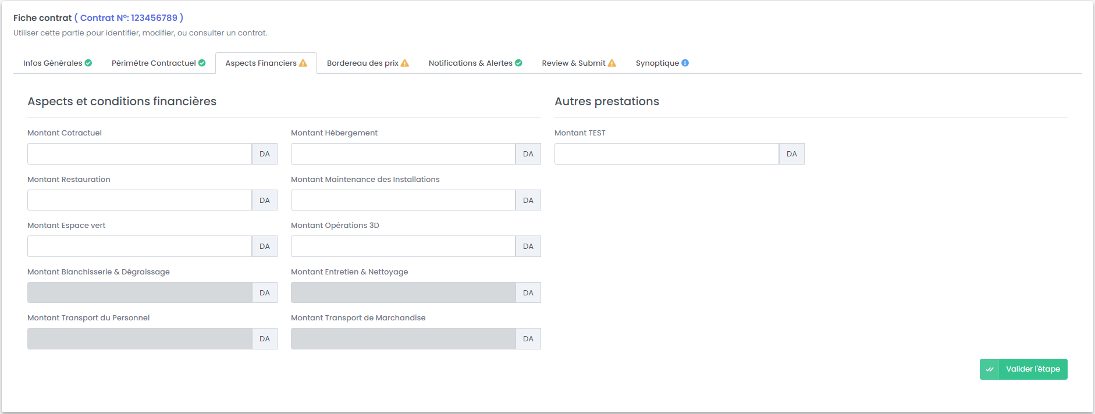Switch to Bordereau des prix tab
The image size is (1095, 414).
pos(362,63)
